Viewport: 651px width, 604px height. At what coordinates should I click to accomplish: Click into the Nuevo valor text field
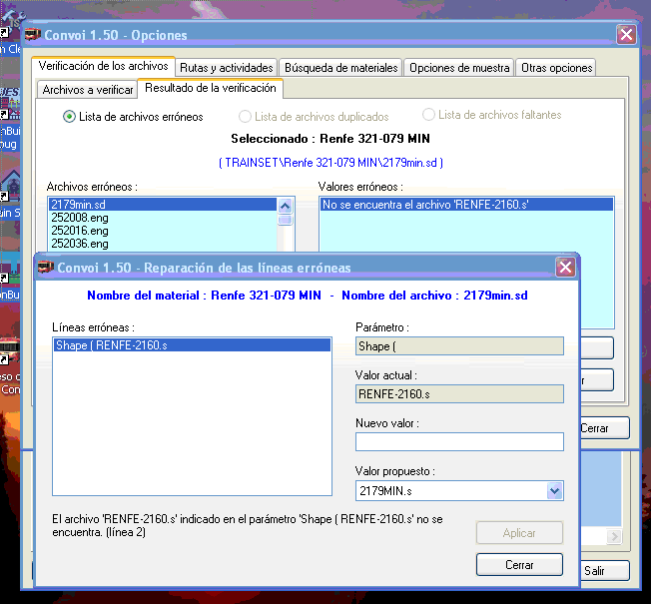click(x=459, y=441)
